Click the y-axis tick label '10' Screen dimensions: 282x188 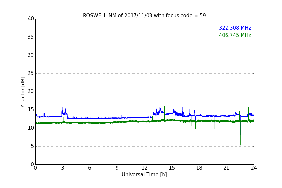pyautogui.click(x=31, y=128)
